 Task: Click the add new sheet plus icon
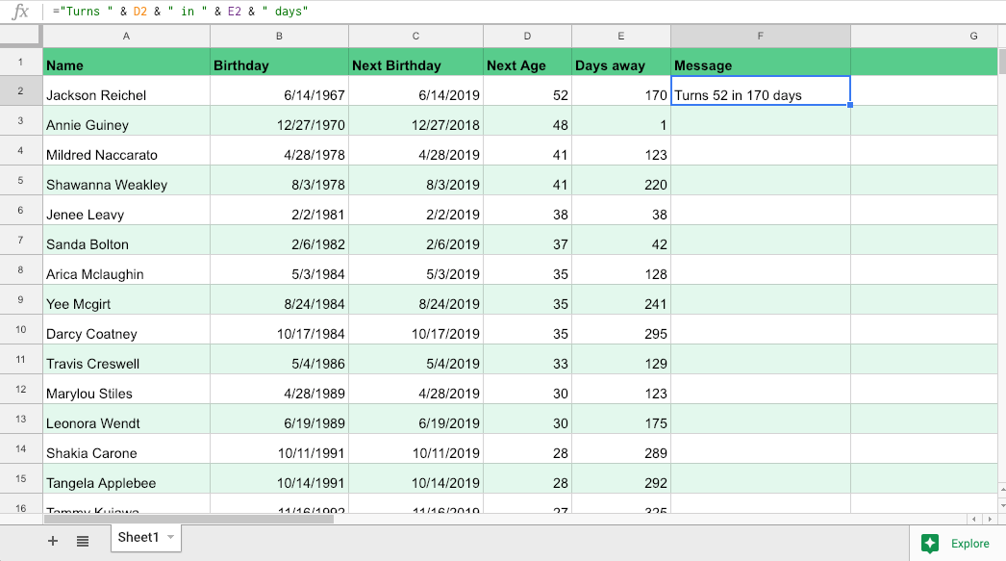(x=53, y=542)
